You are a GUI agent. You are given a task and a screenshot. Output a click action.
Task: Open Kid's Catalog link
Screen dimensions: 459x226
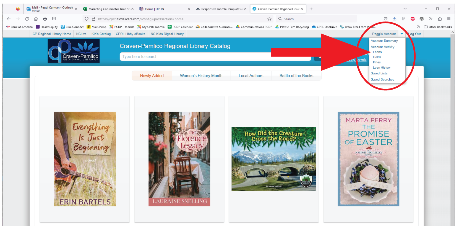(101, 34)
